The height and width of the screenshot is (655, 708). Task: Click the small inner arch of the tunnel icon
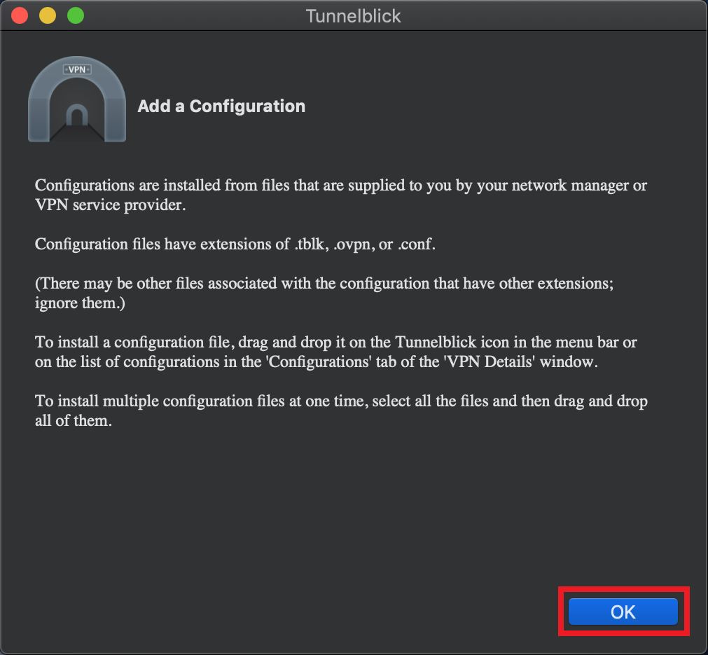coord(77,115)
